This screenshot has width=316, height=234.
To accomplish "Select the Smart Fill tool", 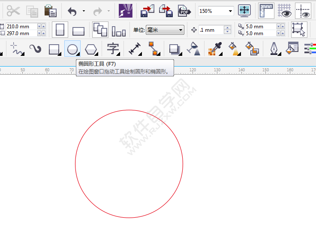I will [252, 49].
